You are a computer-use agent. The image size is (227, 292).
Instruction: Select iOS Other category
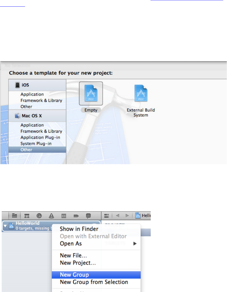(x=26, y=107)
